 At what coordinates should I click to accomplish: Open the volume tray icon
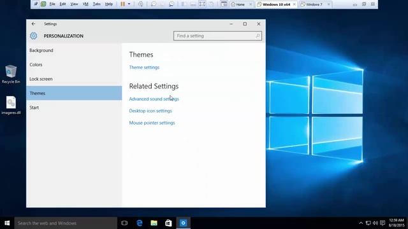(375, 223)
